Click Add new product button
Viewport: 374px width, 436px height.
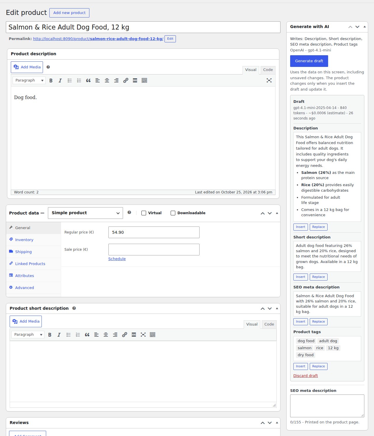pos(70,13)
